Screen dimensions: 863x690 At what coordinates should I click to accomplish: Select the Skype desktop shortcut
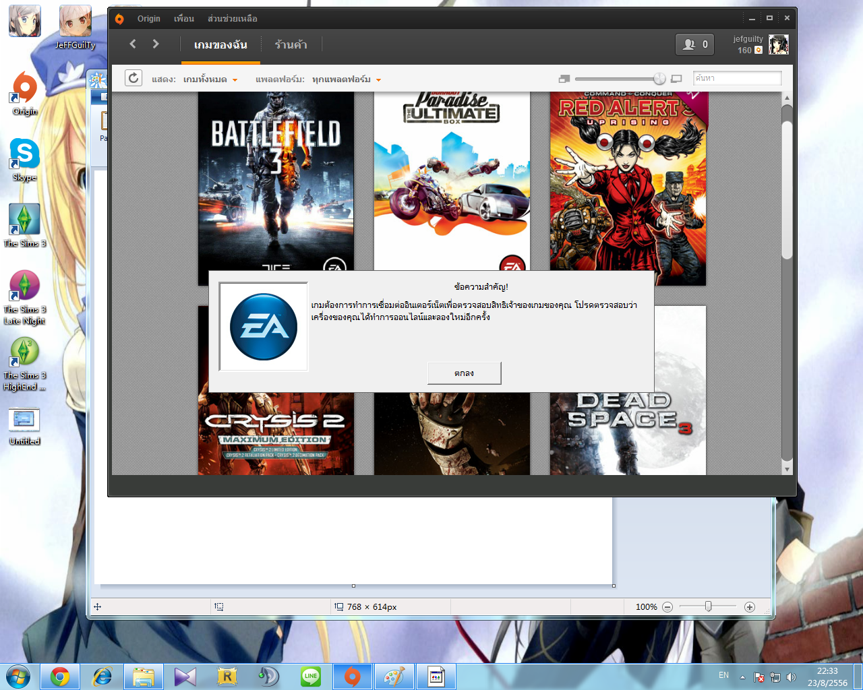pos(25,159)
